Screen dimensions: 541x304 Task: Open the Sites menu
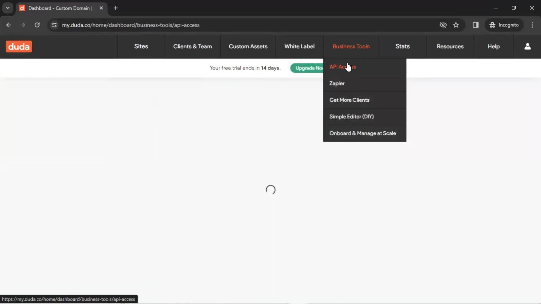(x=141, y=46)
